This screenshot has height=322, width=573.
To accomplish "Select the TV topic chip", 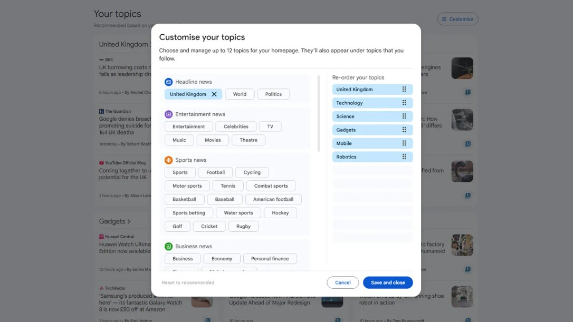I will tap(270, 126).
